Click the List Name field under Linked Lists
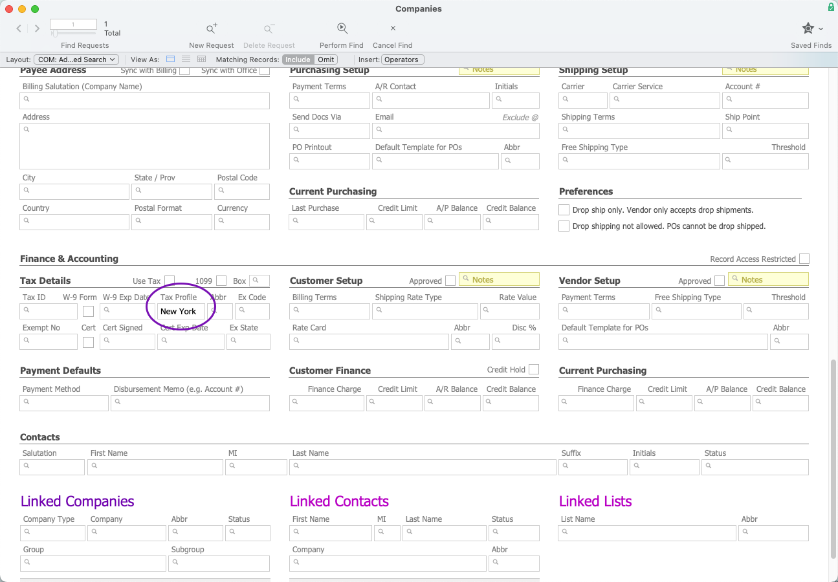This screenshot has height=582, width=838. 647,533
